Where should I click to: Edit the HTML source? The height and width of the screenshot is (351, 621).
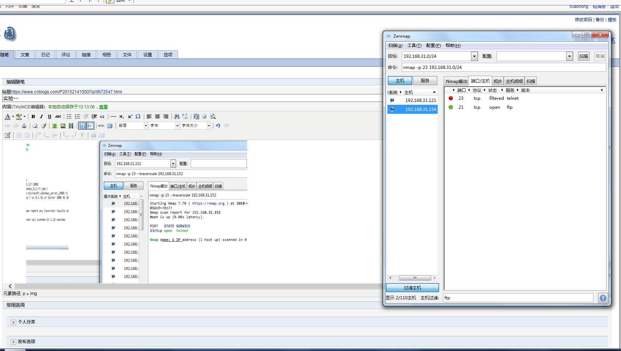[102, 126]
